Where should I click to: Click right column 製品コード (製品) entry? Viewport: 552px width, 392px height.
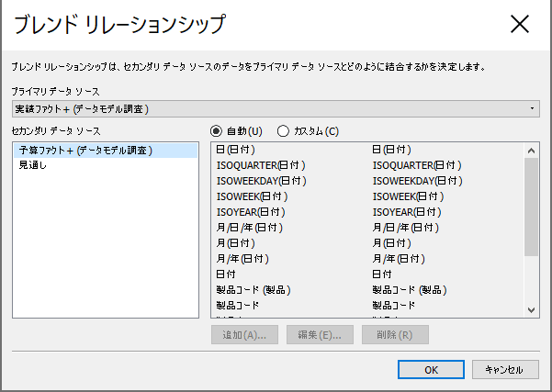coord(410,290)
